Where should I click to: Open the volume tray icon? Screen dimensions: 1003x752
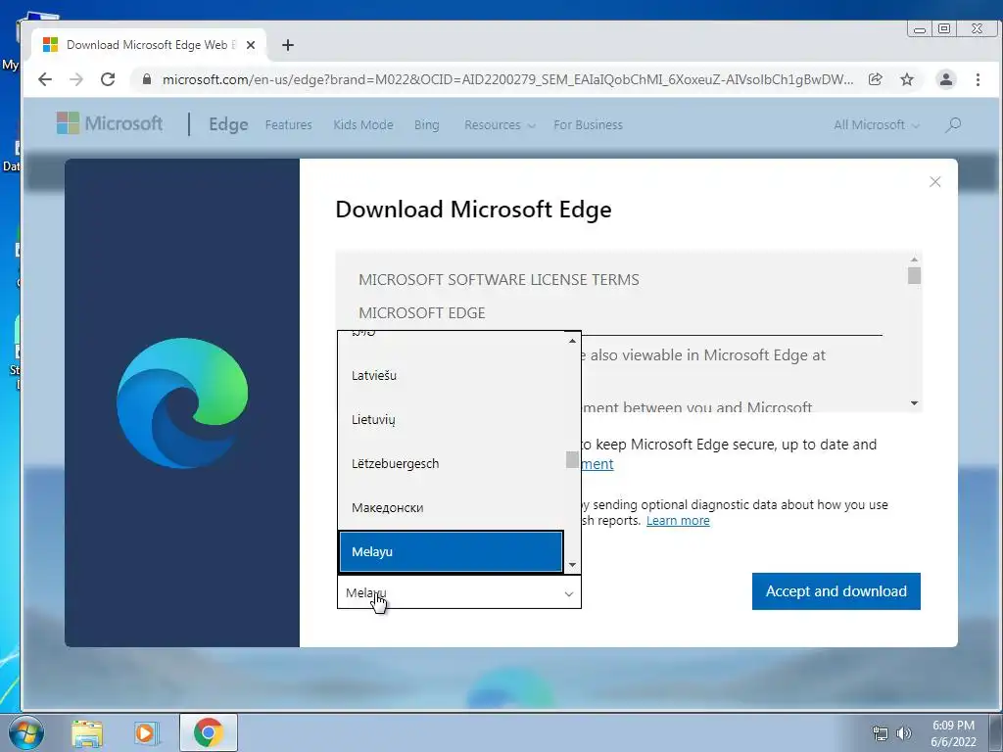904,733
